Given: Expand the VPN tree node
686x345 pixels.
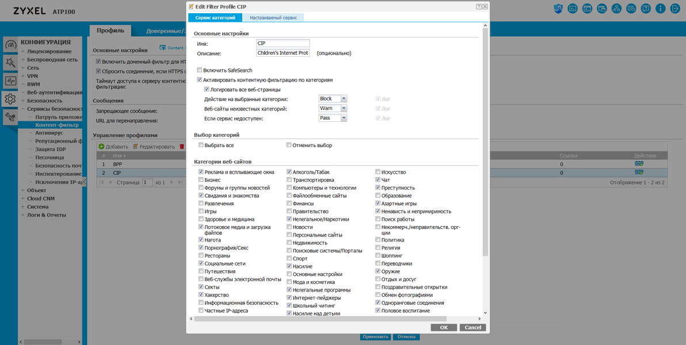Looking at the screenshot, I should coord(23,76).
